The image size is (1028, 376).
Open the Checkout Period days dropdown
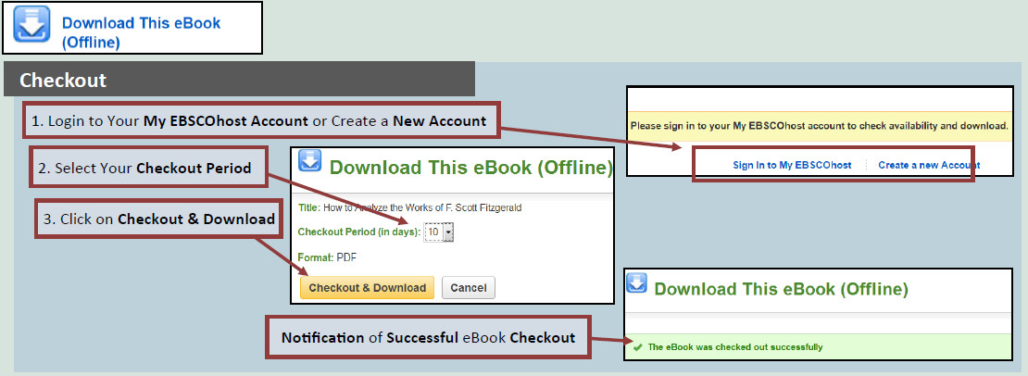coord(439,232)
